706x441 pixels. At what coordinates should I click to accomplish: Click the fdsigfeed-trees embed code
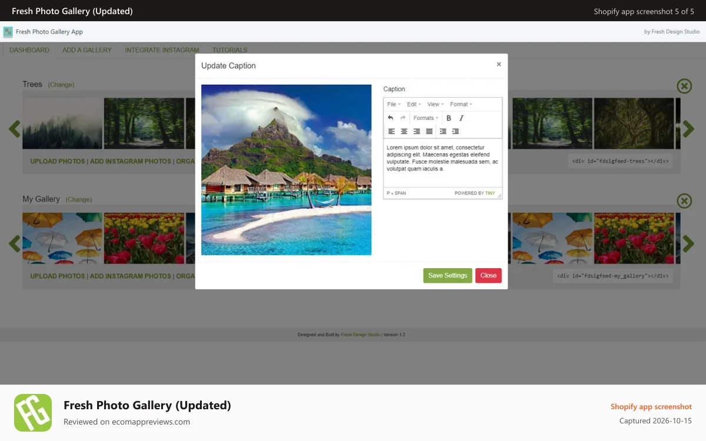(620, 161)
